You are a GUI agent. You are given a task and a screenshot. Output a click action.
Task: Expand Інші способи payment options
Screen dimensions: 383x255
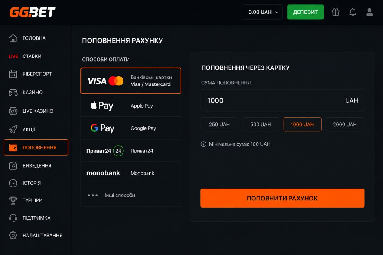tap(131, 195)
